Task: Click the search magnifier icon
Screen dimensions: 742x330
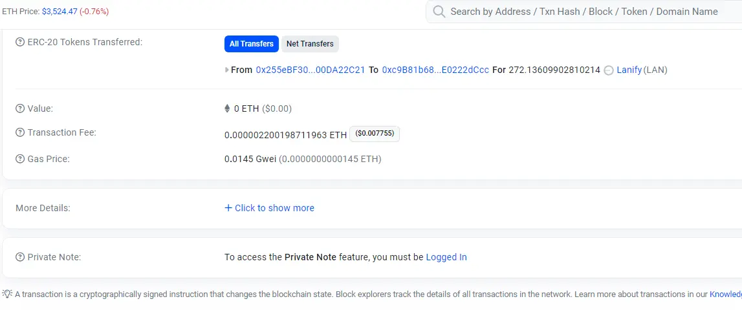Action: 439,12
